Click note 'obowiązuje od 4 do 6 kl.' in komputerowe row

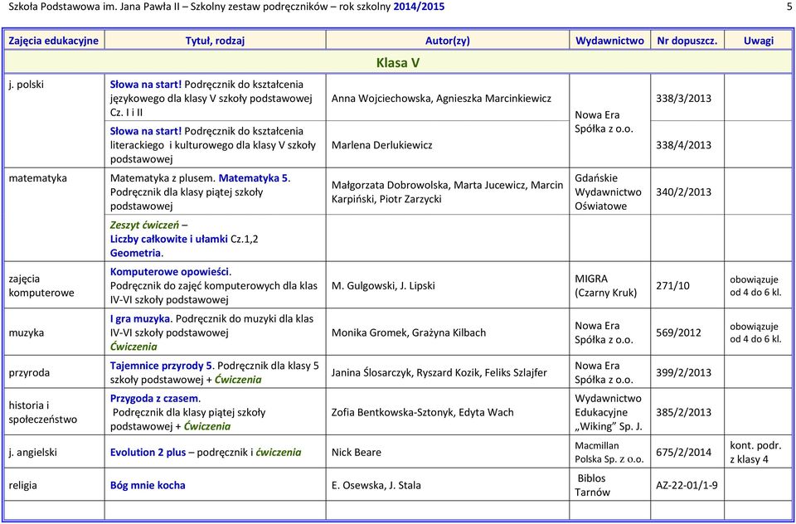pos(755,286)
